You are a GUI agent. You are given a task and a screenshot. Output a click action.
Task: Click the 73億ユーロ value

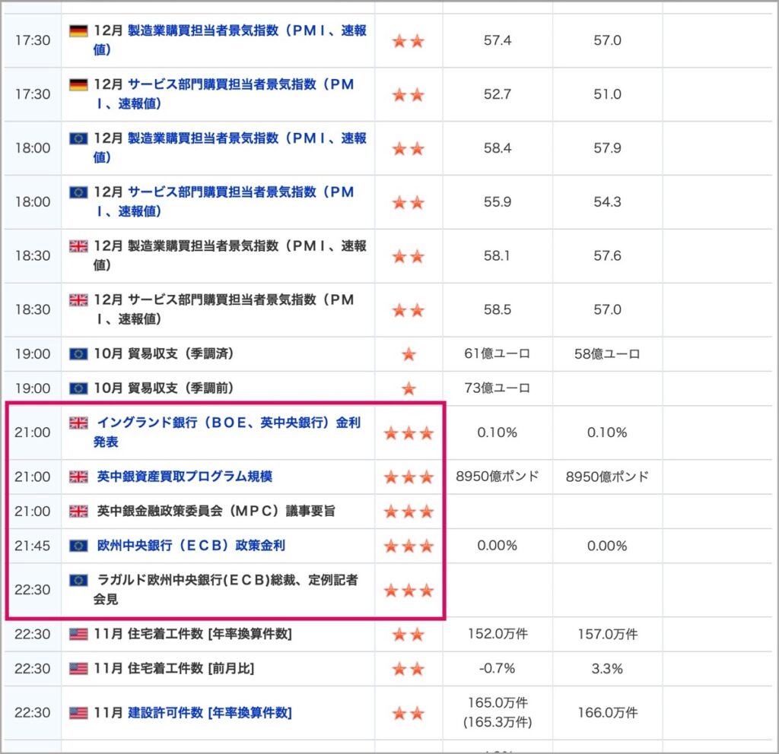click(x=497, y=388)
